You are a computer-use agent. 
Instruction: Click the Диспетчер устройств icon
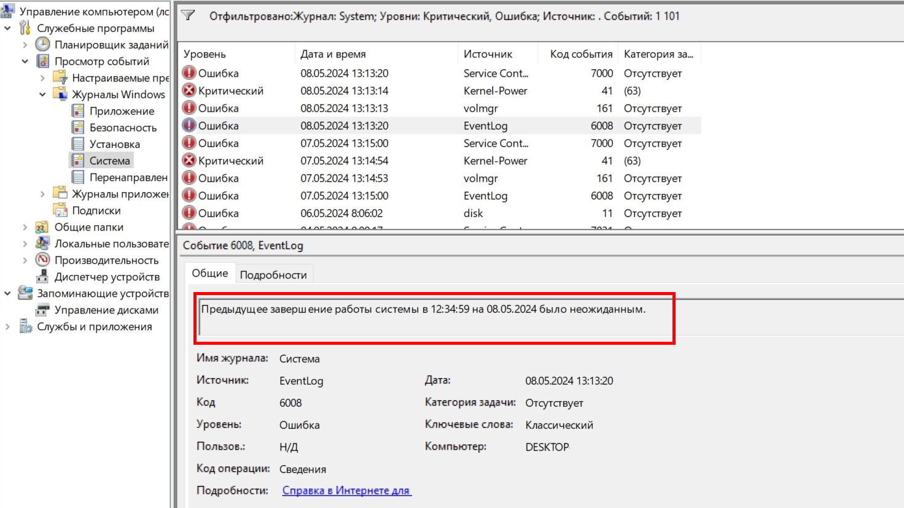click(x=42, y=276)
